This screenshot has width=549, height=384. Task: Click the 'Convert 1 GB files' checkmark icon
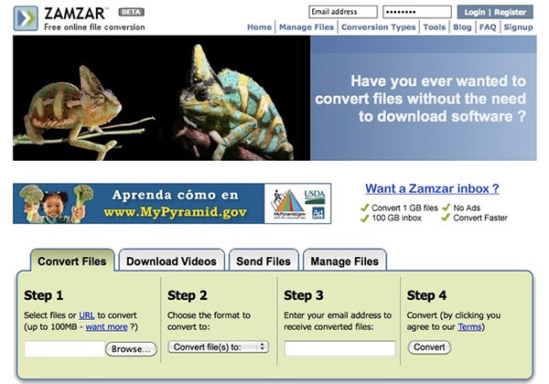coord(365,208)
